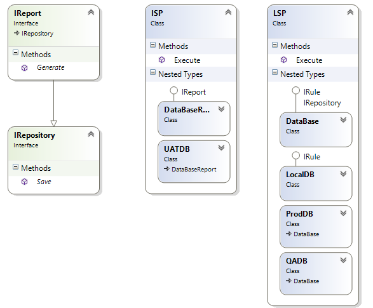Screen dimensions: 373x308
Task: Click the IReport lollipop label in ISP
Action: [193, 92]
